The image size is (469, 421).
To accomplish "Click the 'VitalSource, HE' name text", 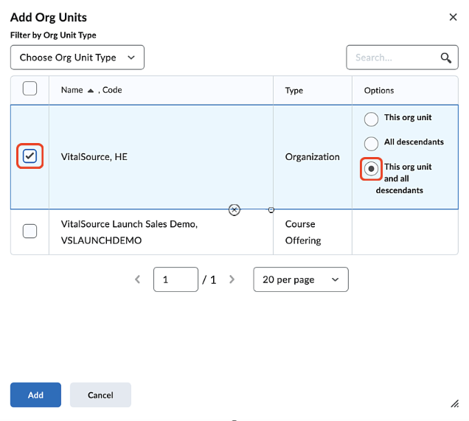I will point(94,157).
